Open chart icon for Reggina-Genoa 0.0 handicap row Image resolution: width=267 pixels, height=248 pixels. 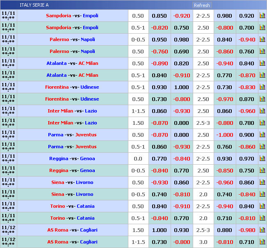point(262,159)
